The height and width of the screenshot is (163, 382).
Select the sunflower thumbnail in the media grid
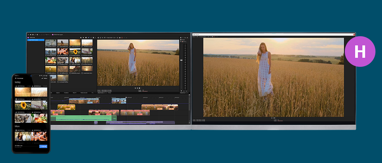(75, 52)
